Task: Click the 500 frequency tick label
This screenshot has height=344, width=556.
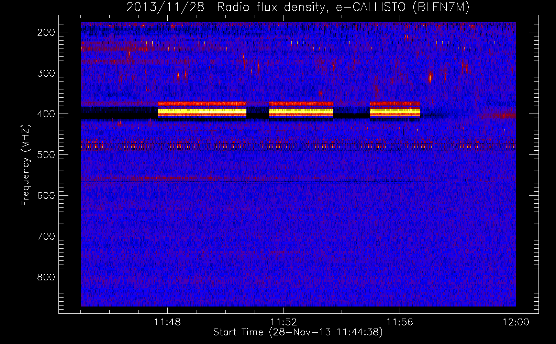Action: pos(46,155)
